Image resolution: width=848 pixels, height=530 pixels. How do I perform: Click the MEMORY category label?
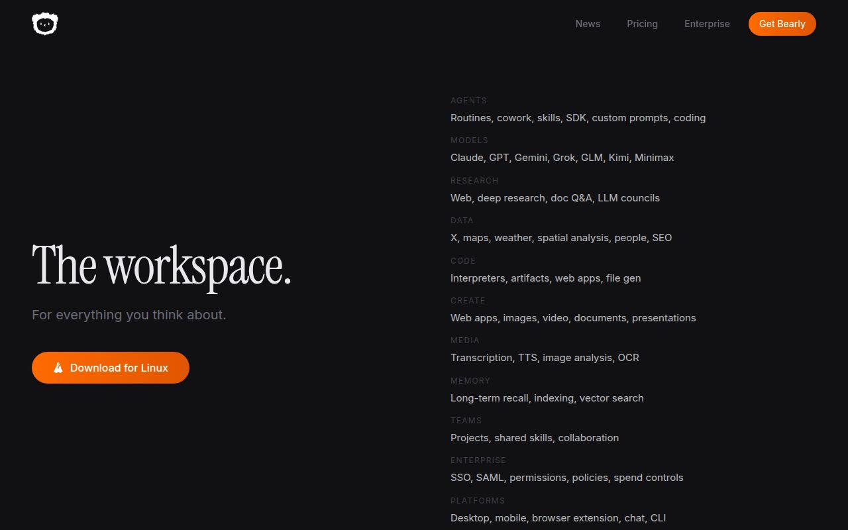(x=470, y=381)
